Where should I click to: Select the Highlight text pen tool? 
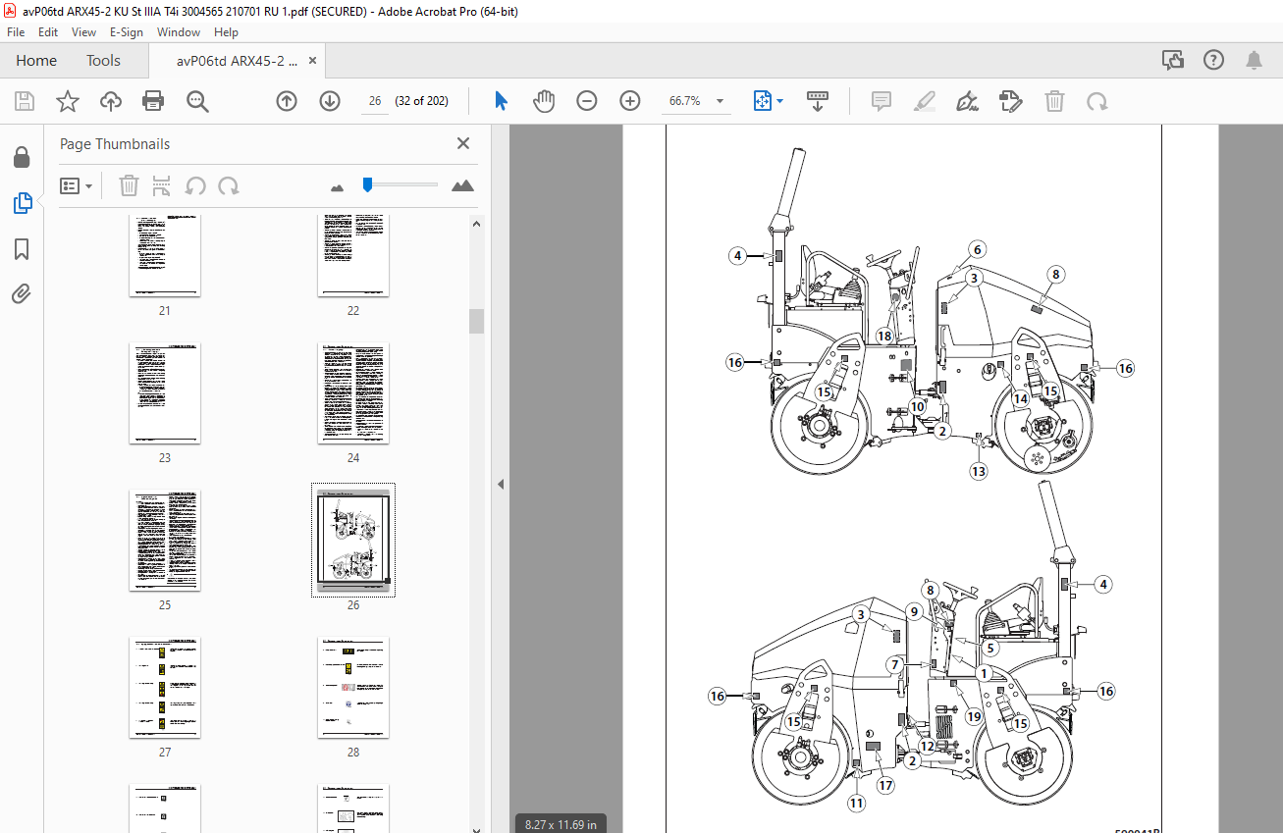tap(925, 101)
